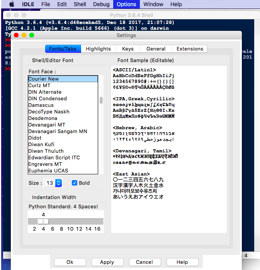Select Devanagari Sangam MN font
Image resolution: width=260 pixels, height=270 pixels.
tap(63, 132)
